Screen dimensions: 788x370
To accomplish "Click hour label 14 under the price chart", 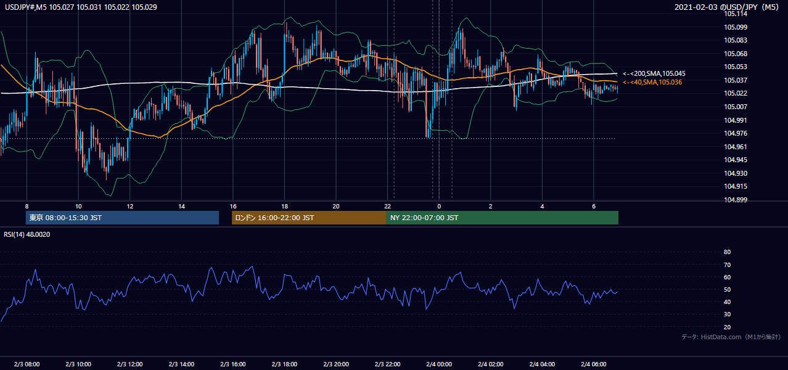I will [181, 206].
